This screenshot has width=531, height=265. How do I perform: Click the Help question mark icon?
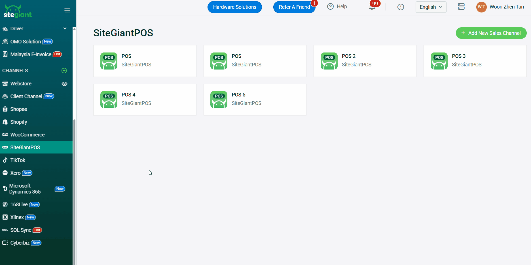[330, 7]
